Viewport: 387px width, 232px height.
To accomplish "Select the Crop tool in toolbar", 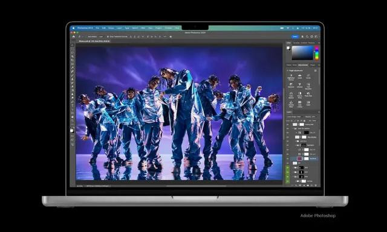I will click(73, 60).
